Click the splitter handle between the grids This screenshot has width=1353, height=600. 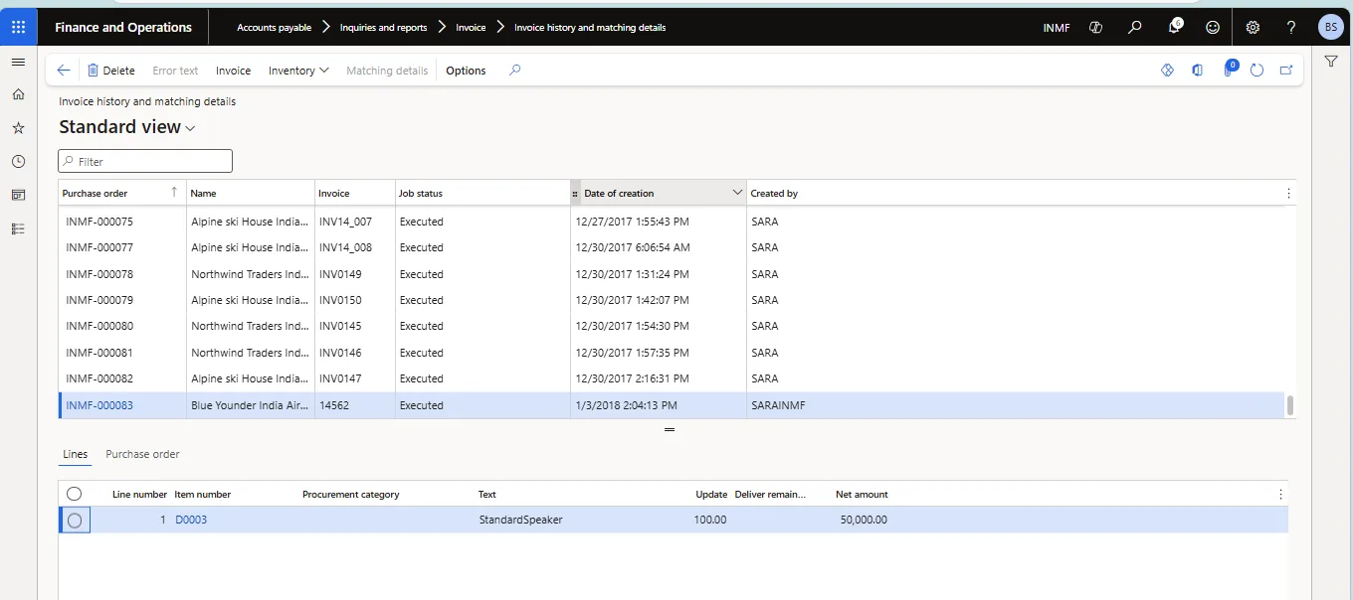[670, 429]
